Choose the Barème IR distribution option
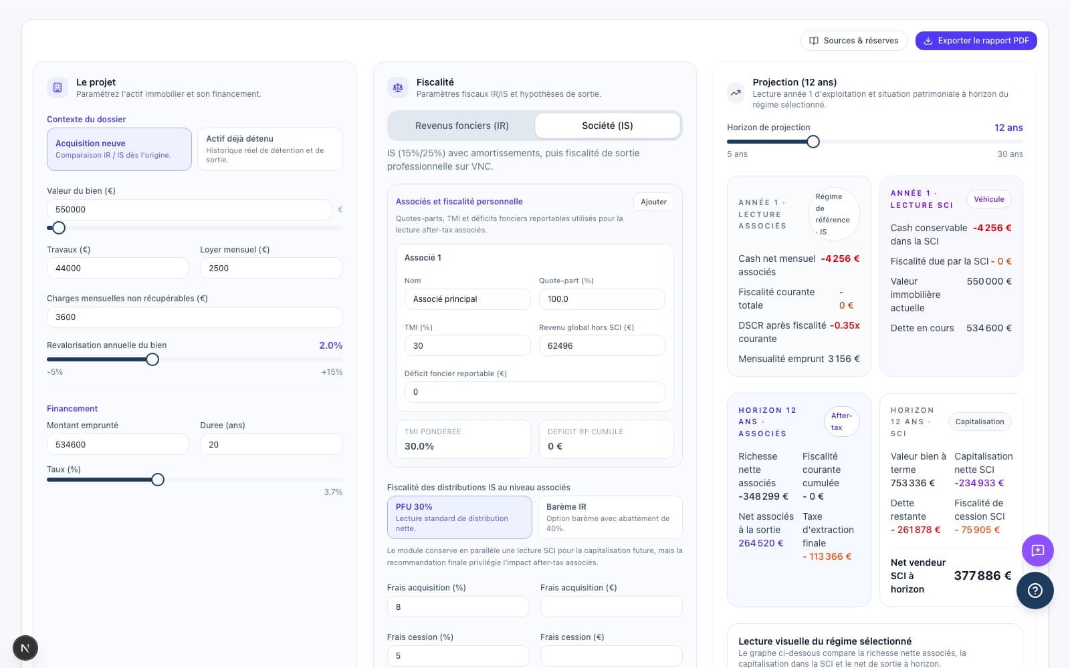Screen dimensions: 1070x668 point(609,517)
